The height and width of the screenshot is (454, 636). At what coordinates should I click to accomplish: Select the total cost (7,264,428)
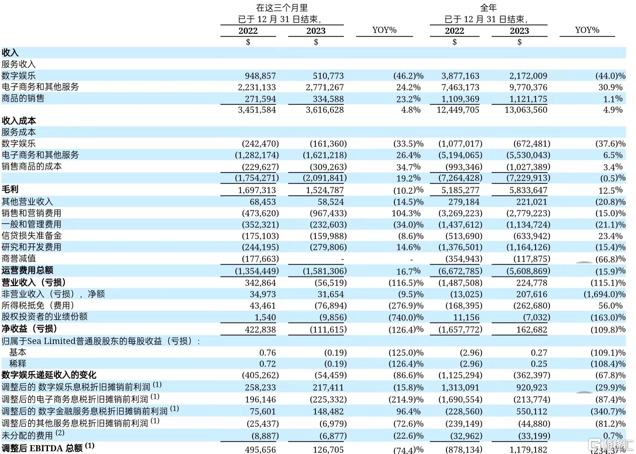460,178
